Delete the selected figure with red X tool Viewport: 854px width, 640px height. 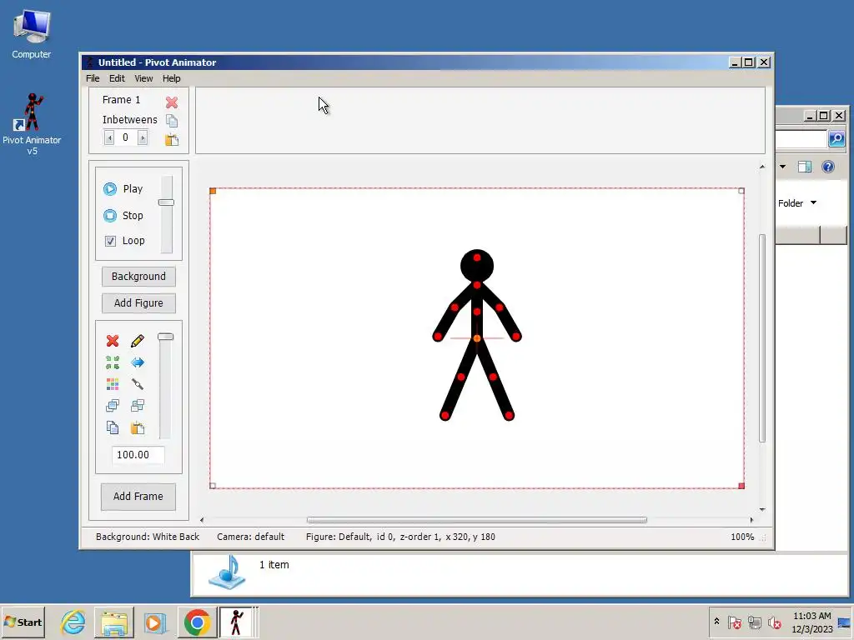point(113,341)
